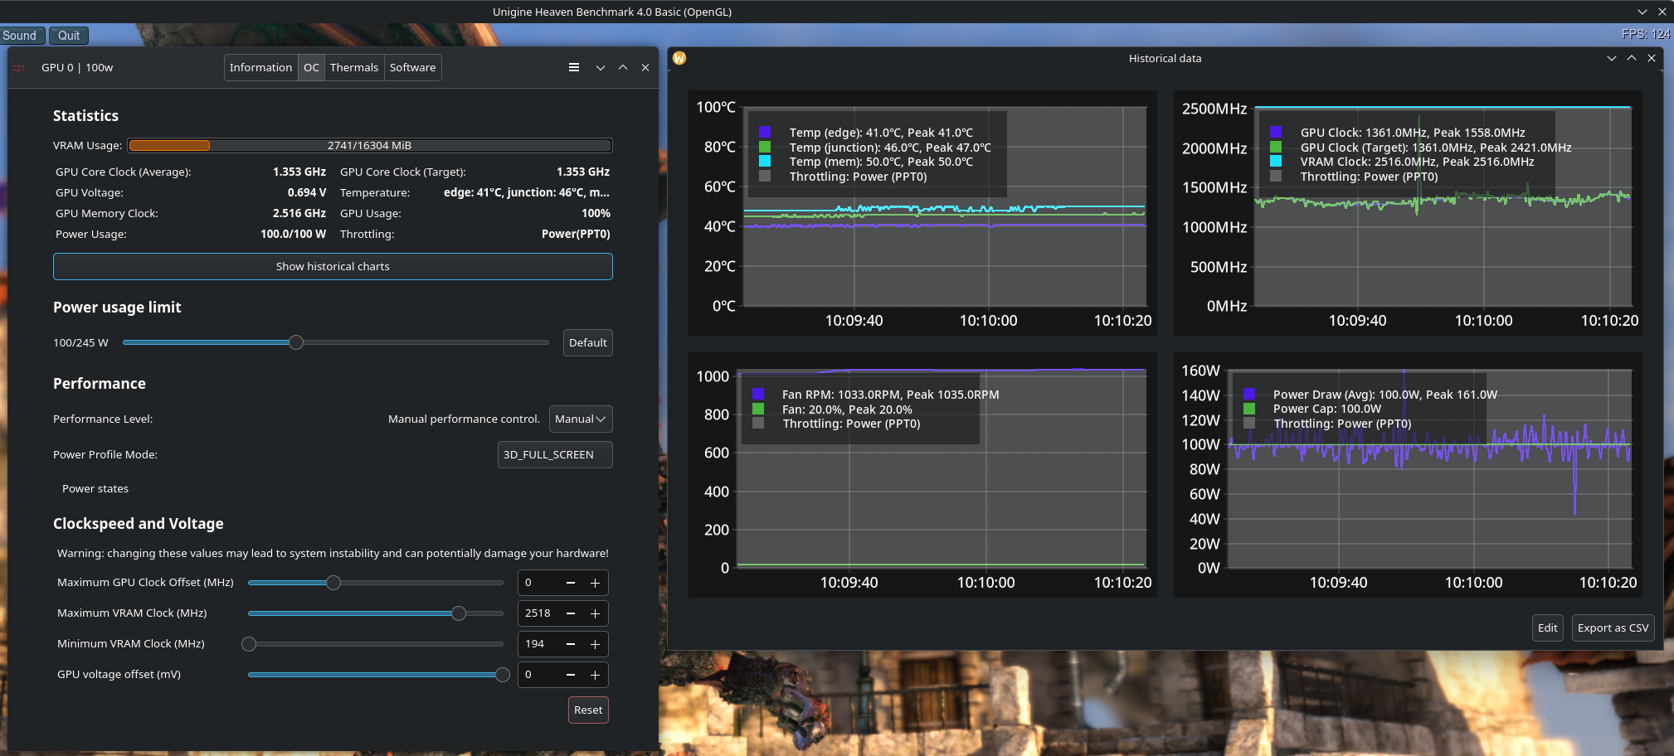Click the VRAM Usage progress bar
This screenshot has width=1674, height=756.
tap(370, 146)
